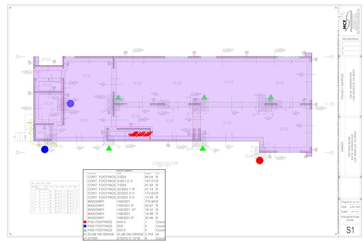The image size is (364, 242).
Task: Click the STAIR description cell
Action: 93,238
